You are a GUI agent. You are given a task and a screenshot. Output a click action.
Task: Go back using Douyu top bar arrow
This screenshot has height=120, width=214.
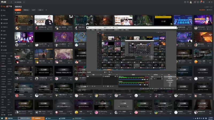click(9, 2)
